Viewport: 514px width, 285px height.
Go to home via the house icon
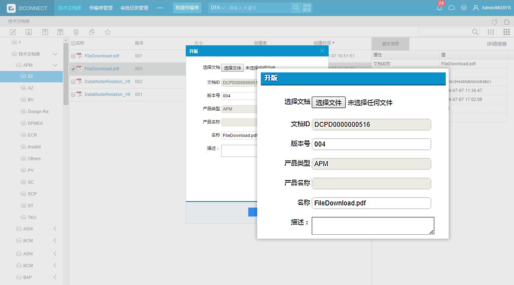point(506,22)
